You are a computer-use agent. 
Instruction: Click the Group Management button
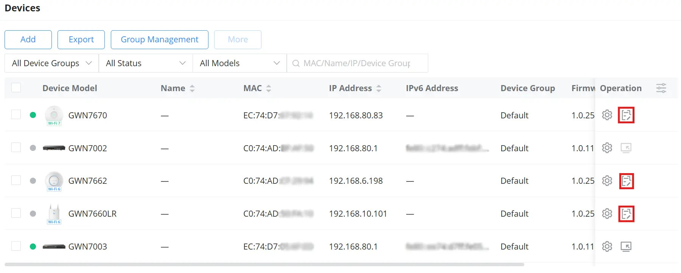click(x=159, y=40)
